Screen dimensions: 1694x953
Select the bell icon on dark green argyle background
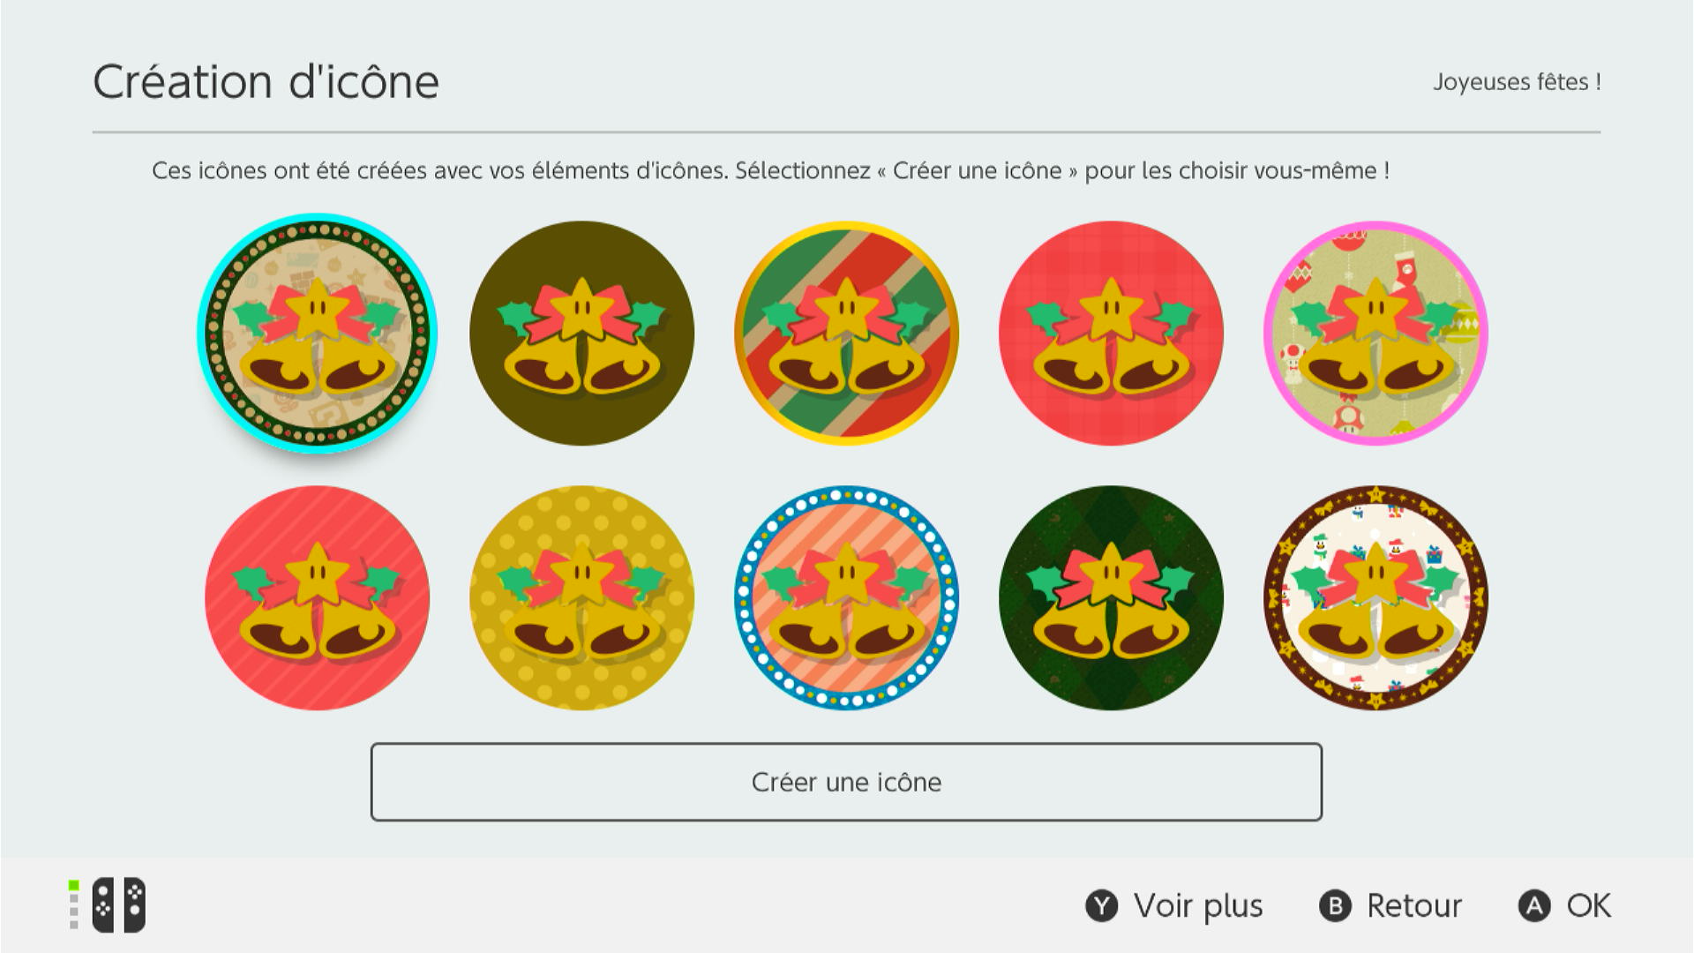click(1111, 598)
